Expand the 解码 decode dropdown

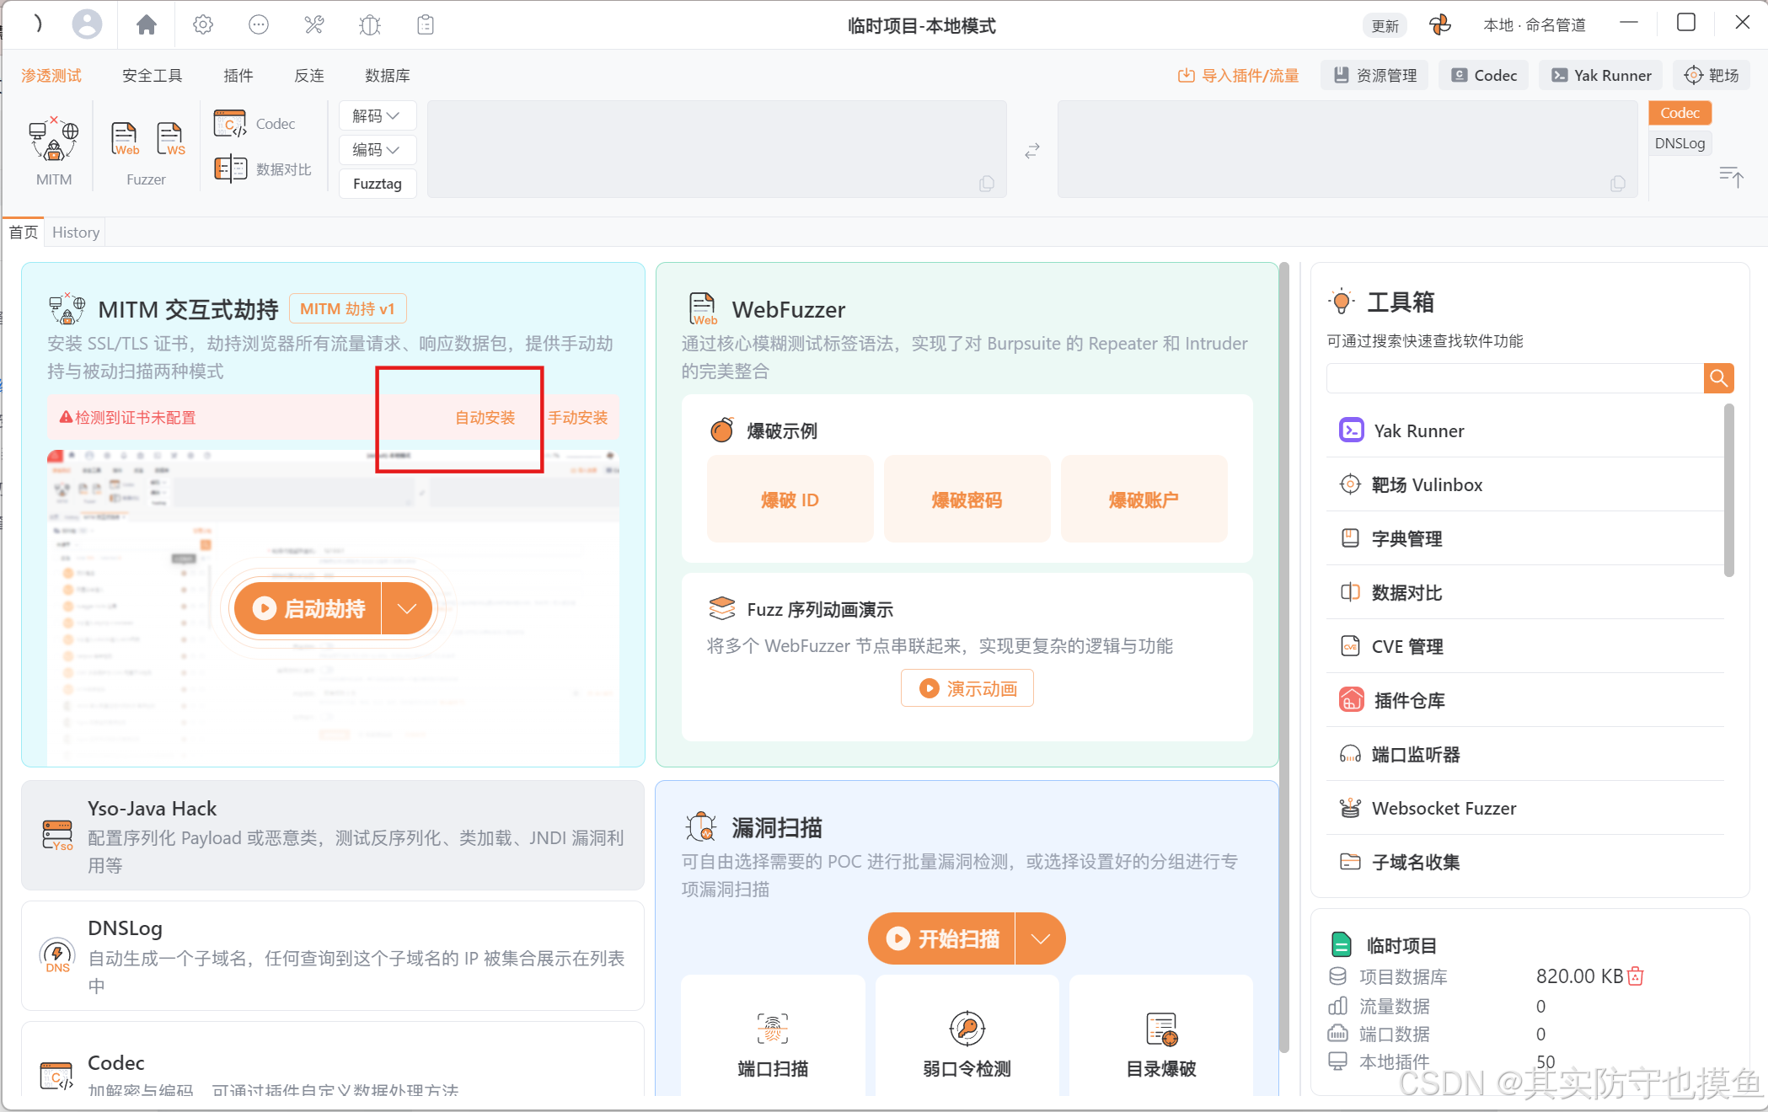(377, 115)
